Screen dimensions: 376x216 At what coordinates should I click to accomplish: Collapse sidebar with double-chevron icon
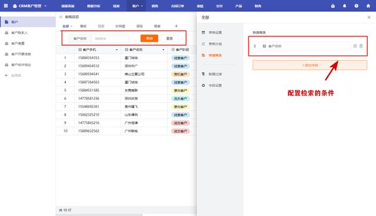coord(61,17)
